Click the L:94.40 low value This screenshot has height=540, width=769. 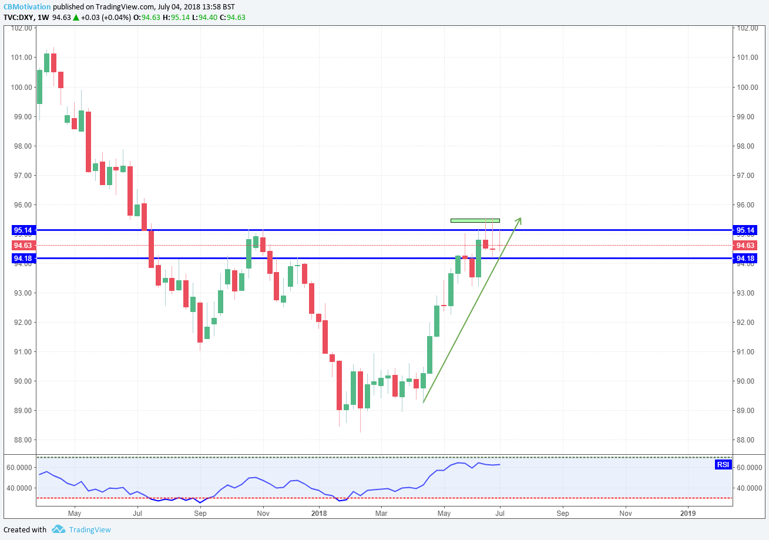coord(204,17)
